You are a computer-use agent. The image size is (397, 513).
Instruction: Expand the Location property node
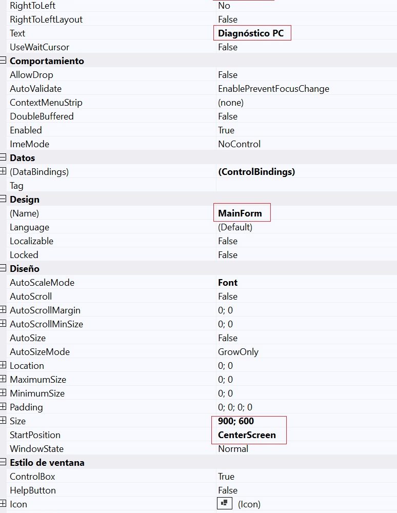3,366
